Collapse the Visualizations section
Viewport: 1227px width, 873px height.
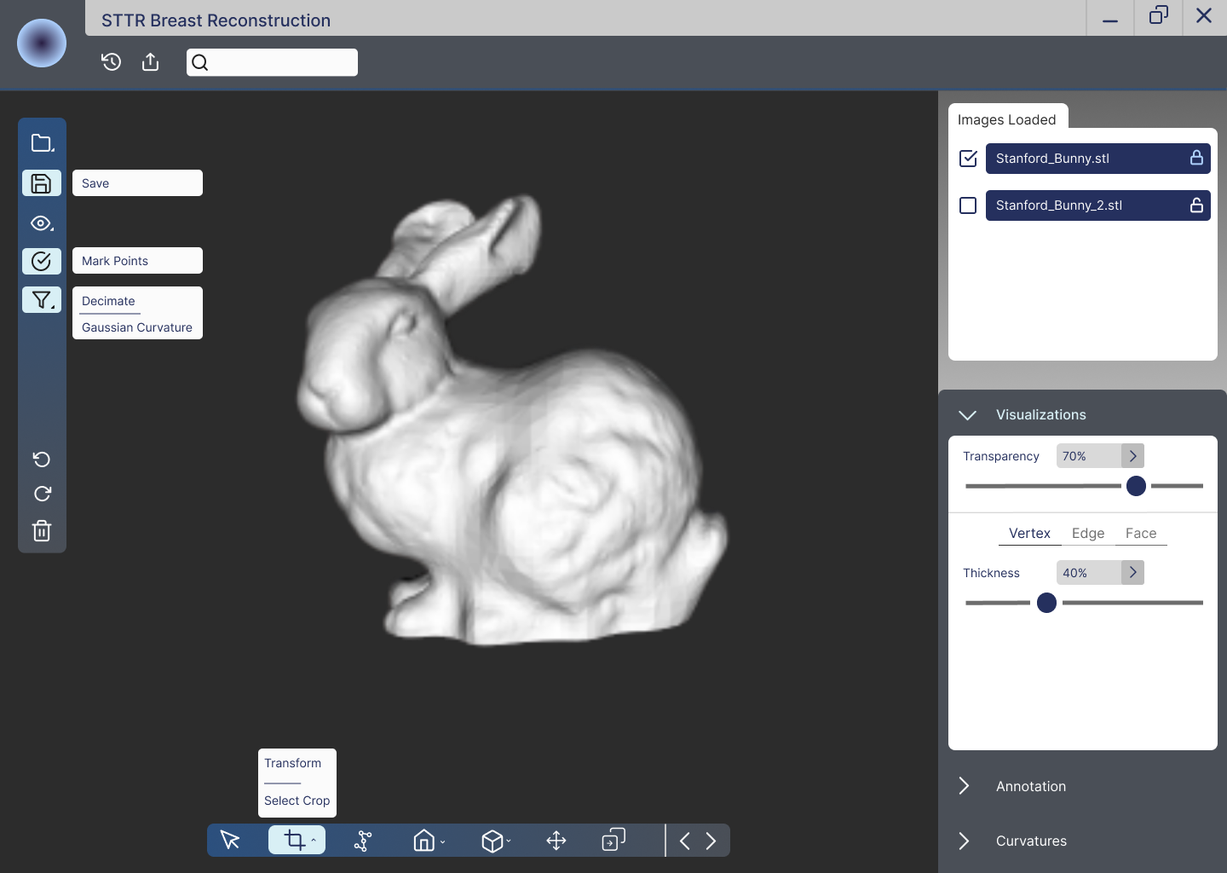pyautogui.click(x=967, y=415)
